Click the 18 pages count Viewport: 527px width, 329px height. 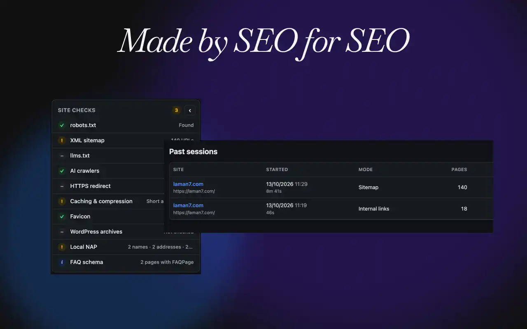(x=464, y=209)
